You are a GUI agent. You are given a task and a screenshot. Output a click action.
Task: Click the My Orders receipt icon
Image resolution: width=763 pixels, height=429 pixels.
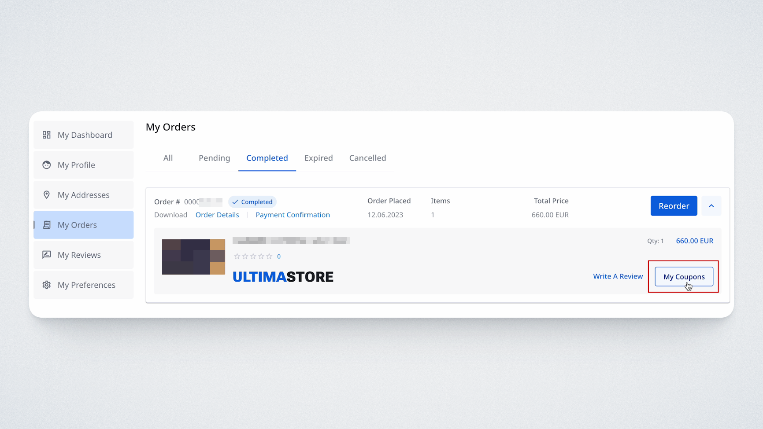click(47, 225)
